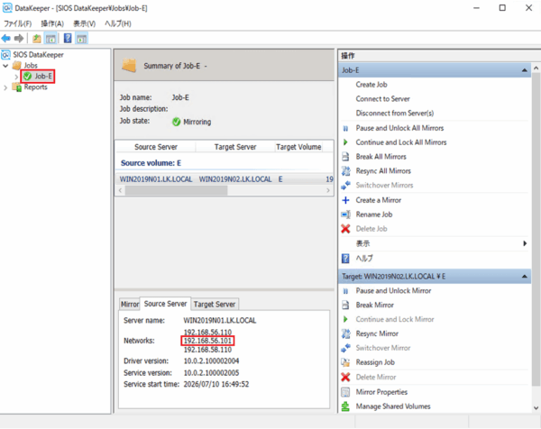
Task: Click the Target Server column header
Action: (235, 147)
